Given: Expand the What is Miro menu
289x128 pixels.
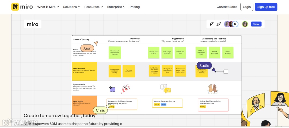Looking at the screenshot, I should pyautogui.click(x=48, y=7).
